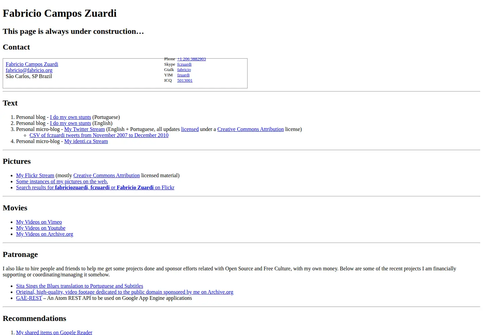Click the 'Contact' section heading

pyautogui.click(x=16, y=47)
